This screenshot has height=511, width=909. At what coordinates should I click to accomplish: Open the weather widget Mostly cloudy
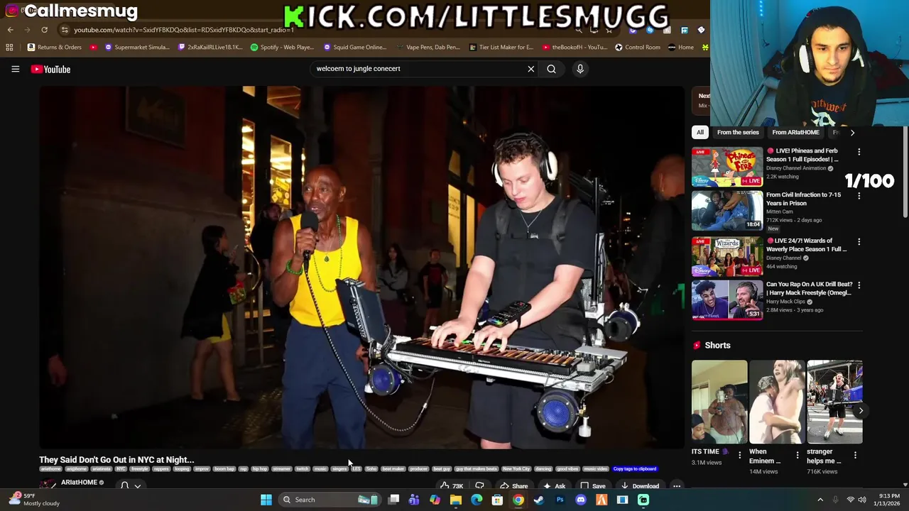36,500
